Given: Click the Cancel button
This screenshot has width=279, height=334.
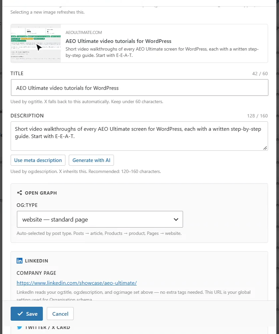Looking at the screenshot, I should click(60, 314).
